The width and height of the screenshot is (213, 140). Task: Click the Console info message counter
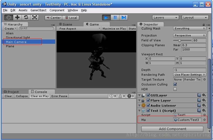tap(113, 96)
